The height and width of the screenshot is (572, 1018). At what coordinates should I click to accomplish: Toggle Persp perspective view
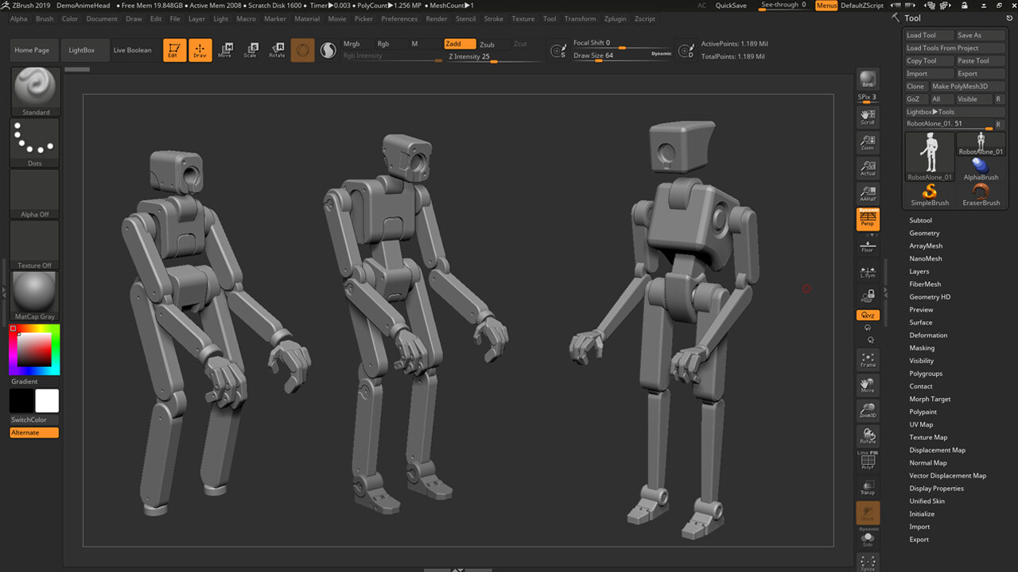[867, 218]
